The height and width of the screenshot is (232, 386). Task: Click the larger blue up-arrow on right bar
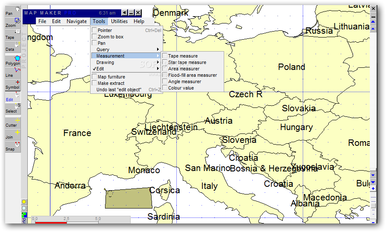point(373,22)
